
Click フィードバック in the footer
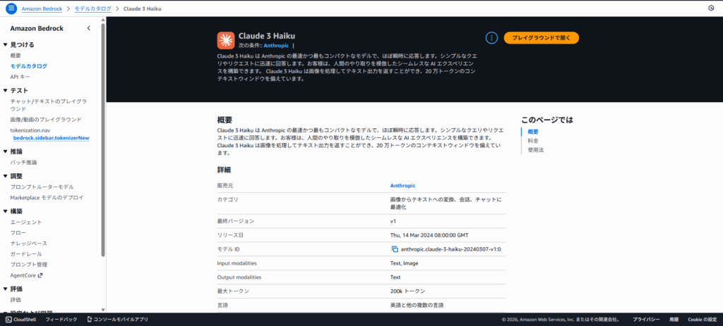click(61, 319)
